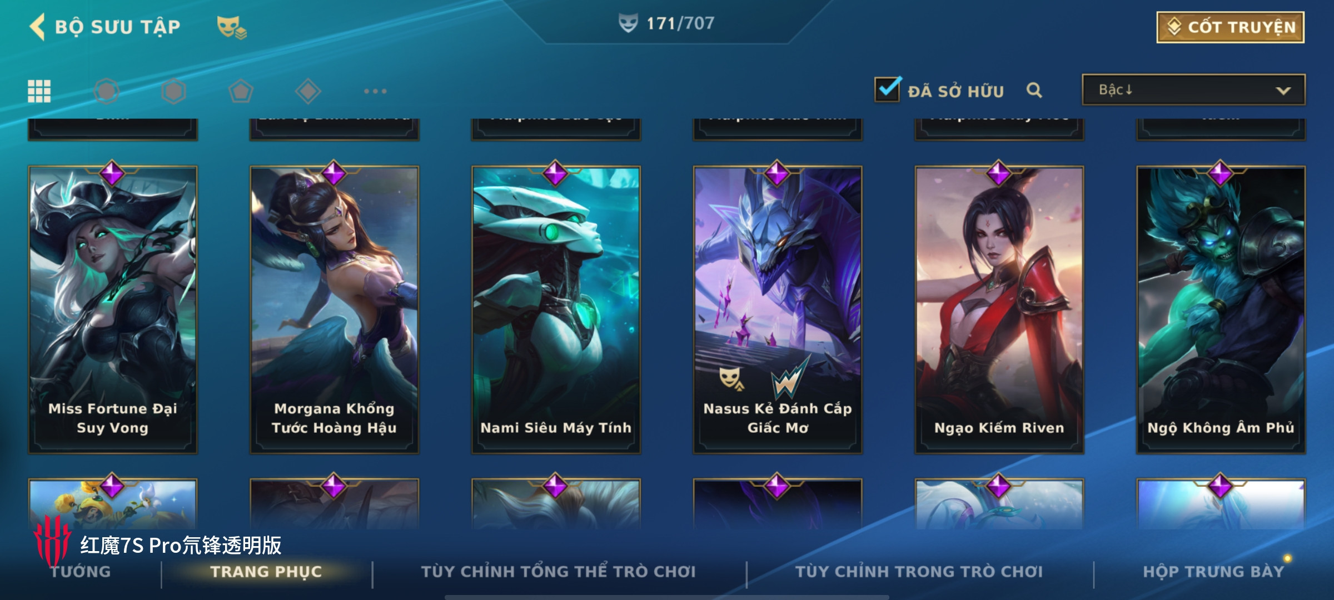The width and height of the screenshot is (1334, 600).
Task: Select the pentagon rarity filter
Action: tap(241, 91)
